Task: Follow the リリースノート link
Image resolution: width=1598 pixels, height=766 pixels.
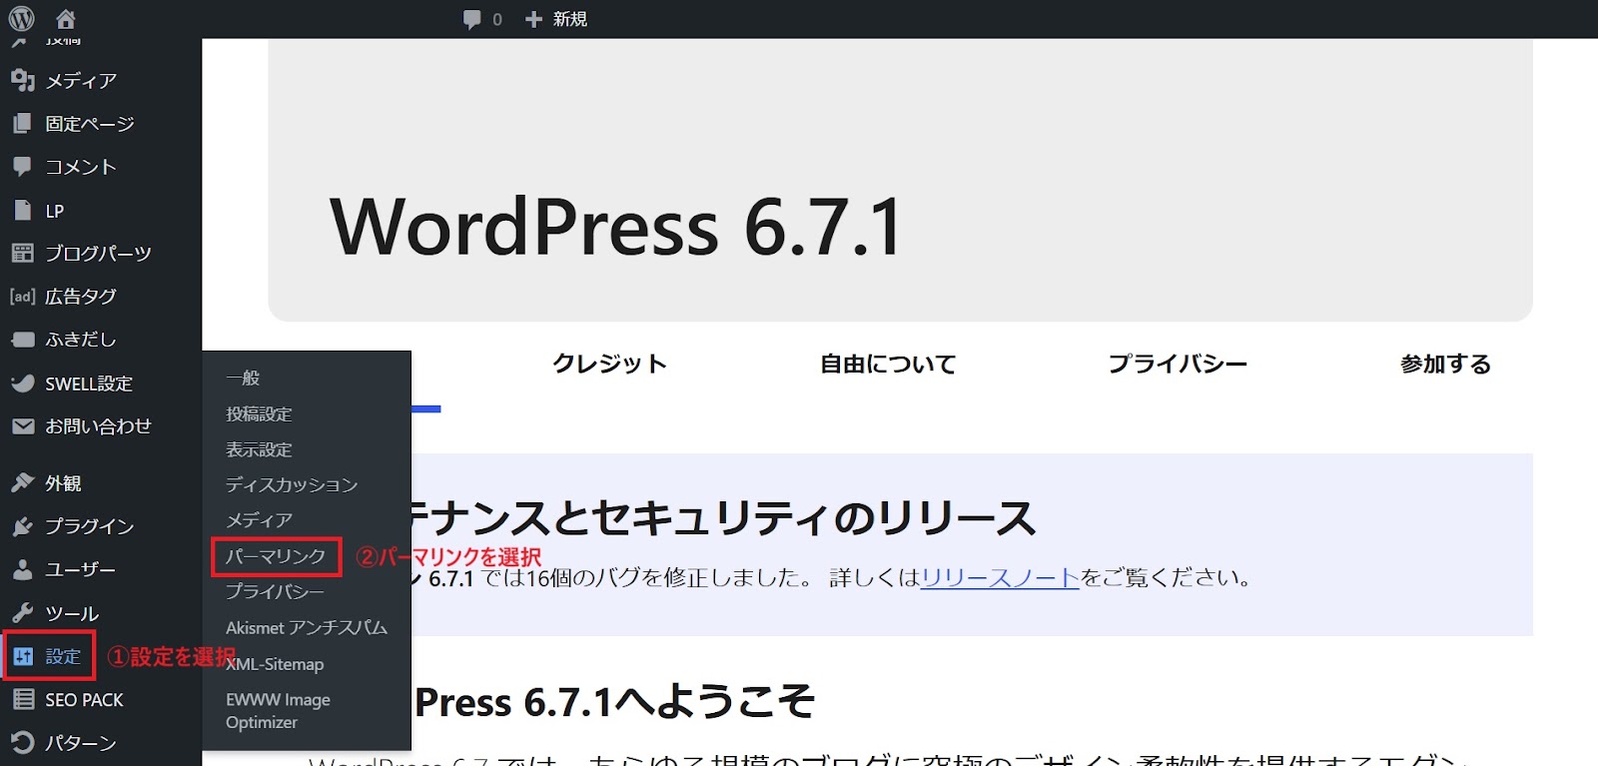Action: point(1000,577)
